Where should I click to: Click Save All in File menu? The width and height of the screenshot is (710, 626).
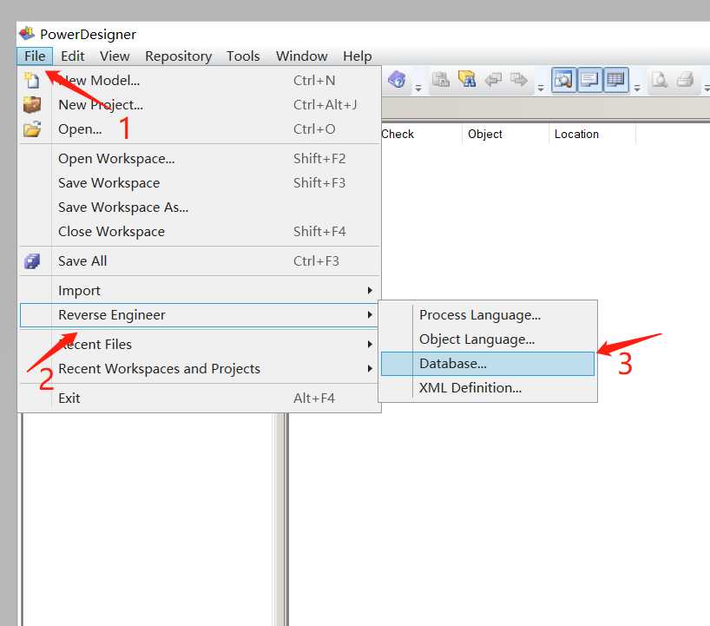coord(200,261)
